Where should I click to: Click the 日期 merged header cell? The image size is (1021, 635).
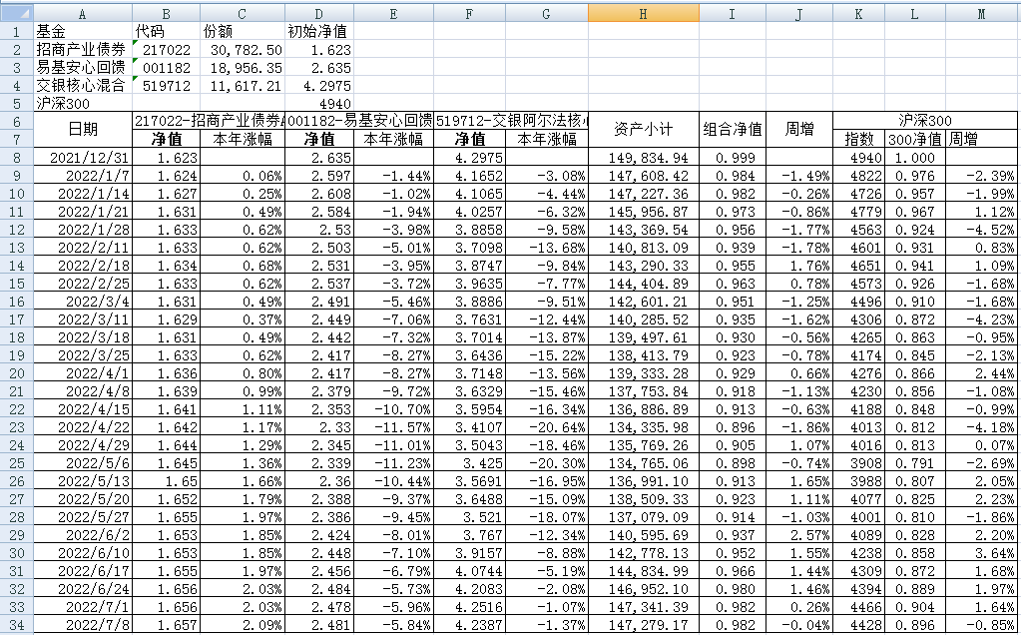83,130
